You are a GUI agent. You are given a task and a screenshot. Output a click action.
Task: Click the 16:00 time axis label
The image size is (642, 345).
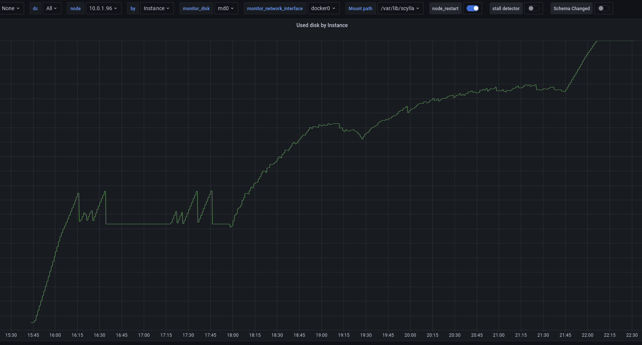pos(55,335)
